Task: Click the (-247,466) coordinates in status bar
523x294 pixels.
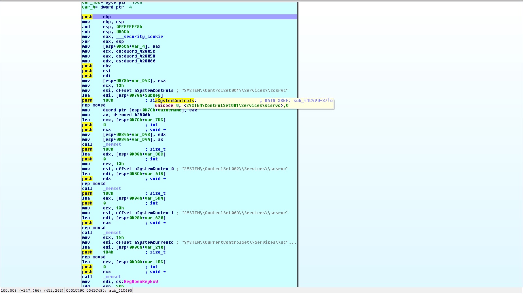Action: [x=30, y=290]
